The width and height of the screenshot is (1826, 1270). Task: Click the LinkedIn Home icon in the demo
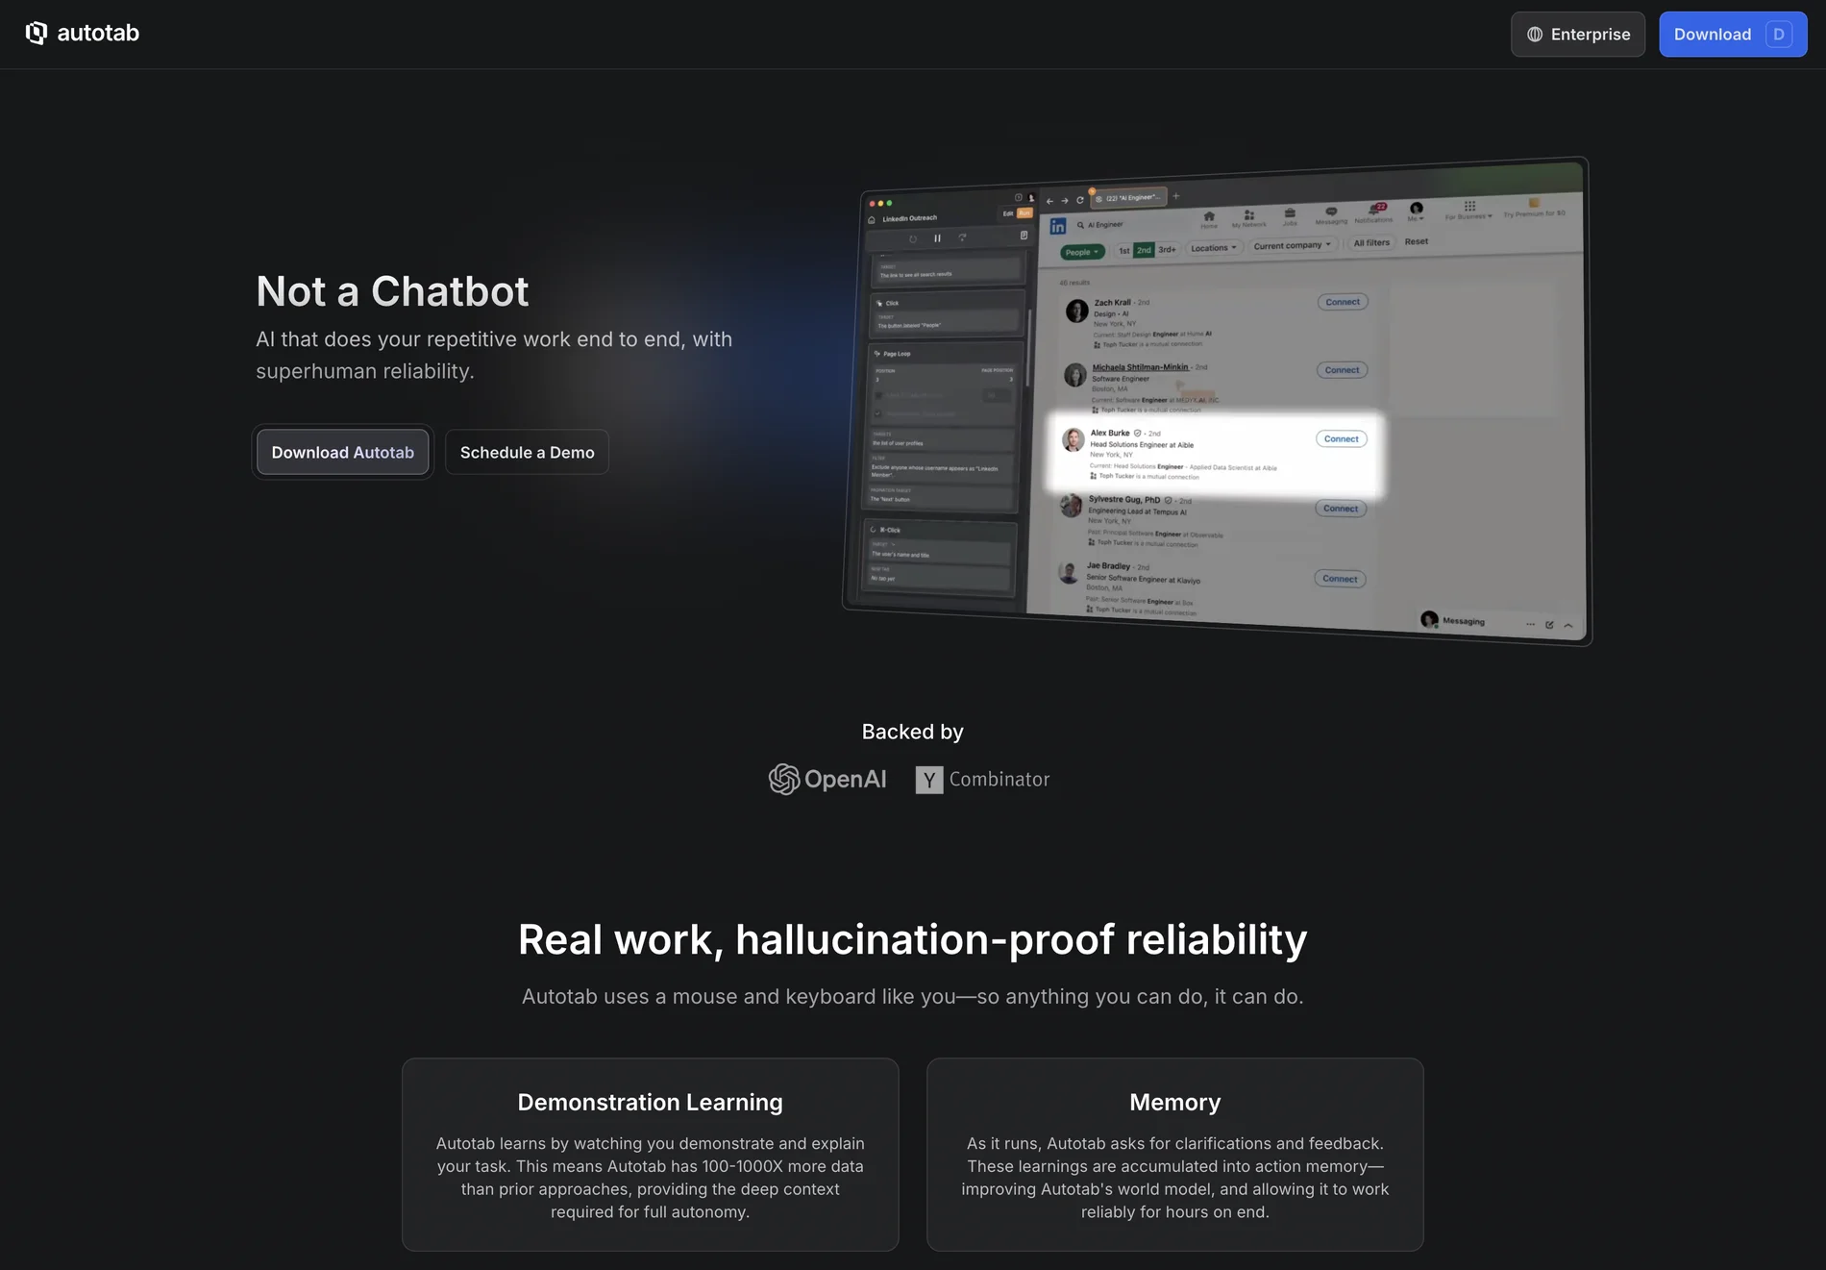point(1209,218)
